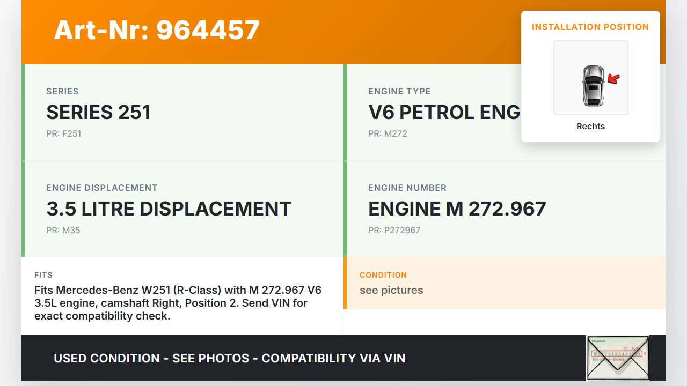Viewport: 687px width, 386px height.
Task: Click the Art-Nr: 964457 heading
Action: 157,30
